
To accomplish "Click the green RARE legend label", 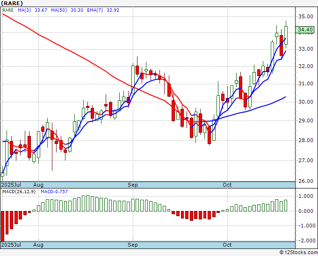I will point(8,10).
